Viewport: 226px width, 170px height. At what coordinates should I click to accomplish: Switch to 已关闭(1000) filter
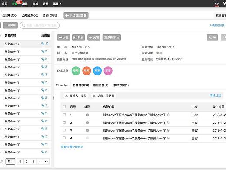pos(30,15)
